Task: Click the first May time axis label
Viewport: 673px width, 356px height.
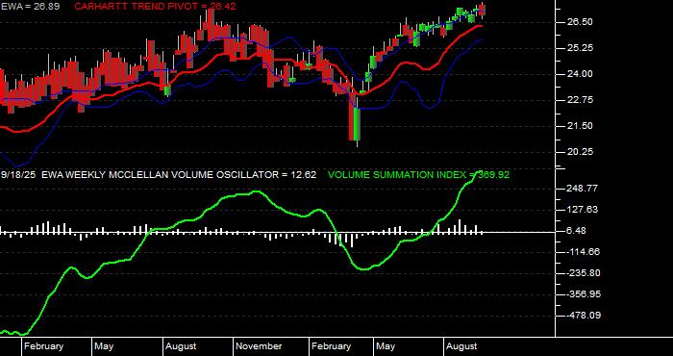Action: click(104, 346)
